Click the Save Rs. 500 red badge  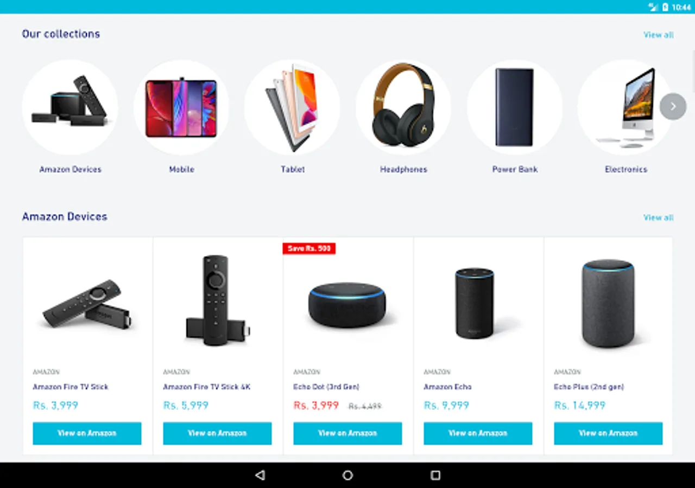[309, 248]
